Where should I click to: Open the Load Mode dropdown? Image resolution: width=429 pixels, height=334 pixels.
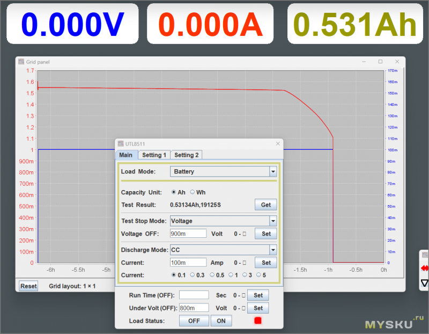pyautogui.click(x=273, y=172)
